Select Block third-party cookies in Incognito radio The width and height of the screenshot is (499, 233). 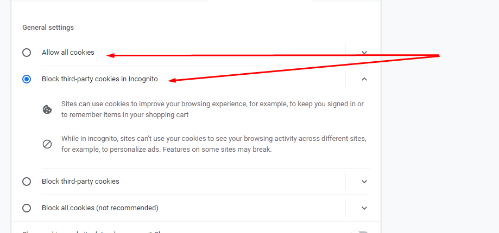(x=27, y=79)
